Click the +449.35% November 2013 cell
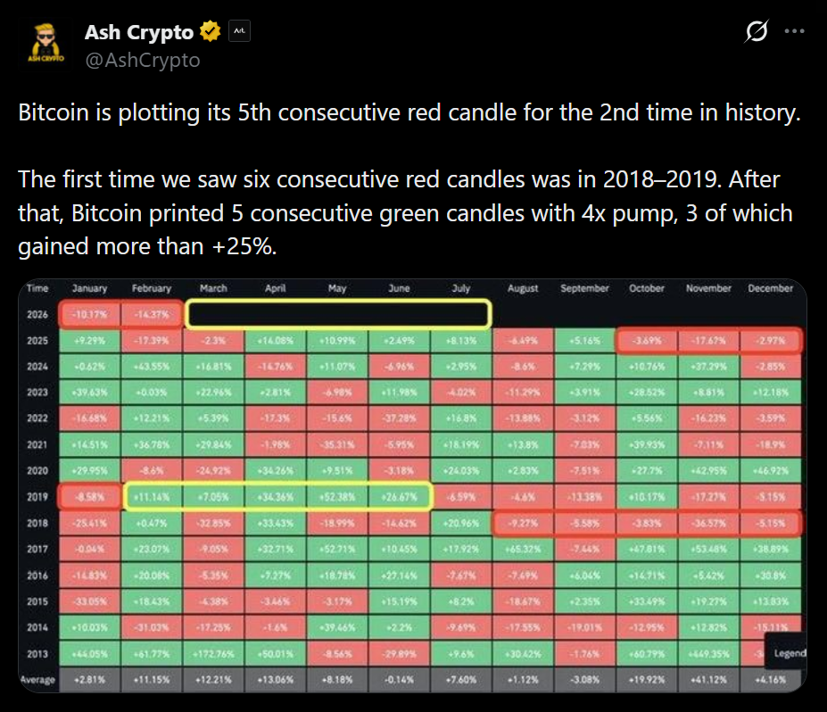This screenshot has height=712, width=827. [x=708, y=654]
